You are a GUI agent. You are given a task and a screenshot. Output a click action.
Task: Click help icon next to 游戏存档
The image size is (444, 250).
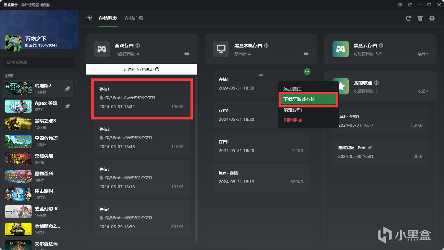137,46
